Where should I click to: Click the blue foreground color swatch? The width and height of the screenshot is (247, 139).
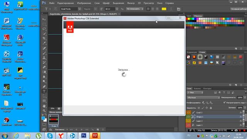(43, 118)
